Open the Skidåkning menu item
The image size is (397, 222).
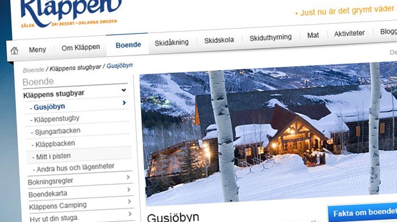click(x=172, y=43)
